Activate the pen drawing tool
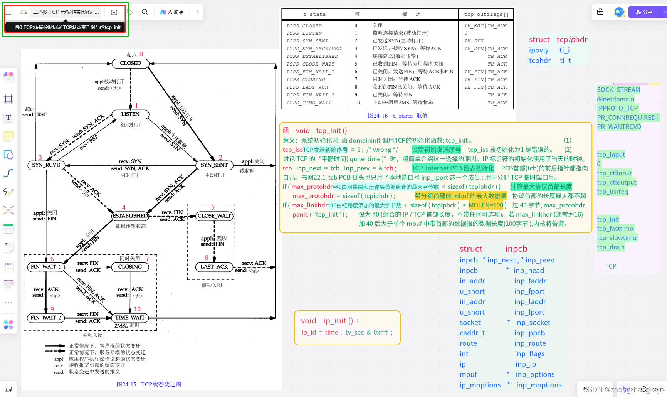 [x=8, y=192]
